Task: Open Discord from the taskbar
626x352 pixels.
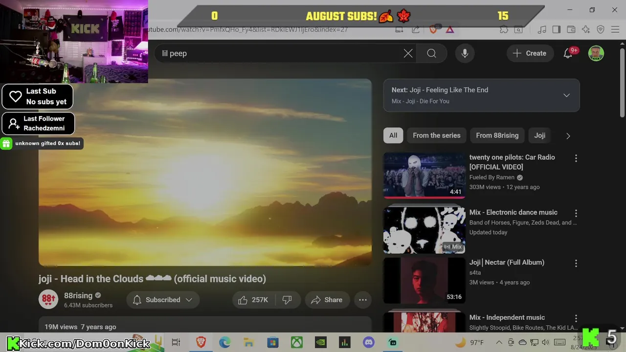Action: pyautogui.click(x=369, y=342)
